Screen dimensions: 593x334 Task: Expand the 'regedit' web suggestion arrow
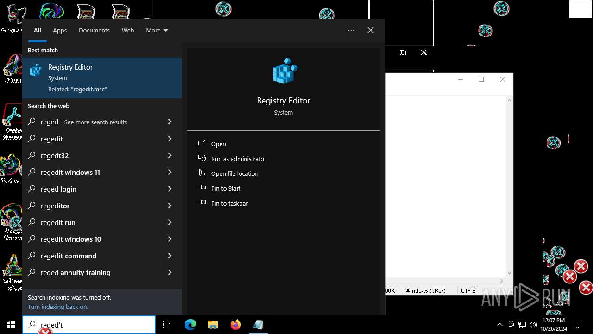(170, 139)
